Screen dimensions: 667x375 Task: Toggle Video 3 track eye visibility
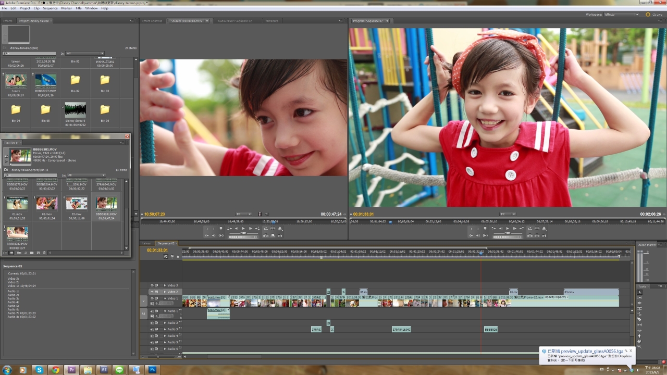tap(153, 285)
